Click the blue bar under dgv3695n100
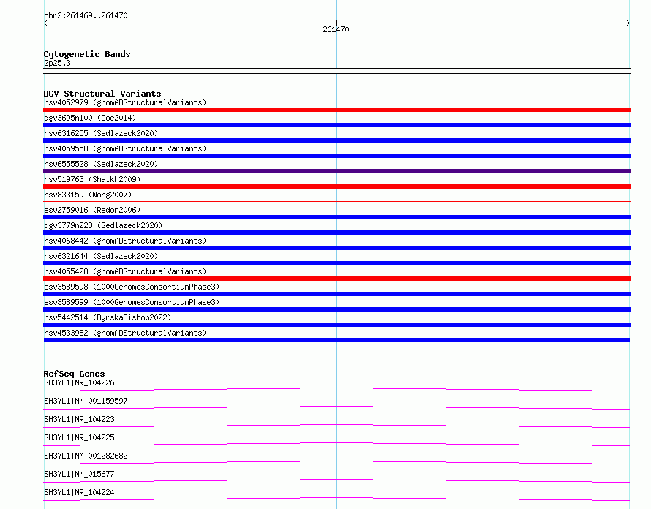 [x=336, y=125]
